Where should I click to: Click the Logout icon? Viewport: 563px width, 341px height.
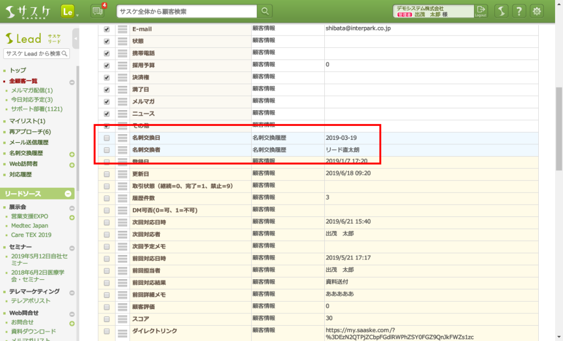(480, 11)
